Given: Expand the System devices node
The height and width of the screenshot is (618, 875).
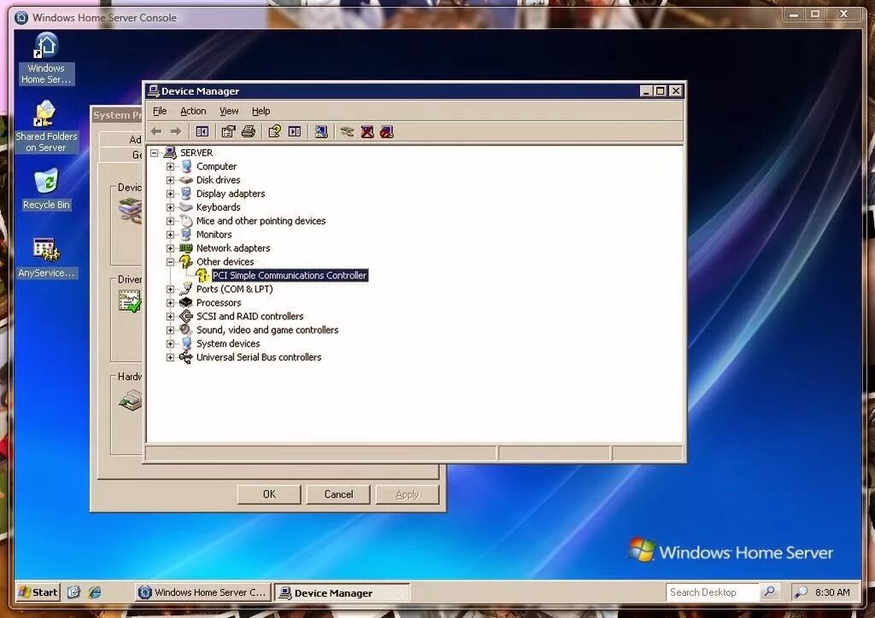Looking at the screenshot, I should tap(170, 344).
